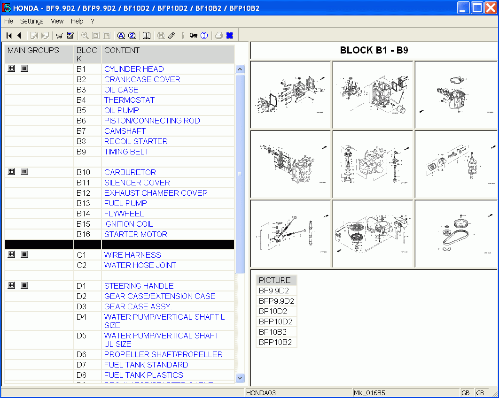
Task: Click the scroll down arrow of the block list
Action: (x=240, y=378)
